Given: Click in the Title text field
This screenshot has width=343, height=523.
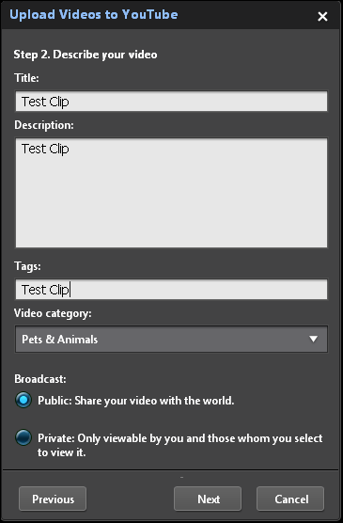Looking at the screenshot, I should tap(171, 101).
